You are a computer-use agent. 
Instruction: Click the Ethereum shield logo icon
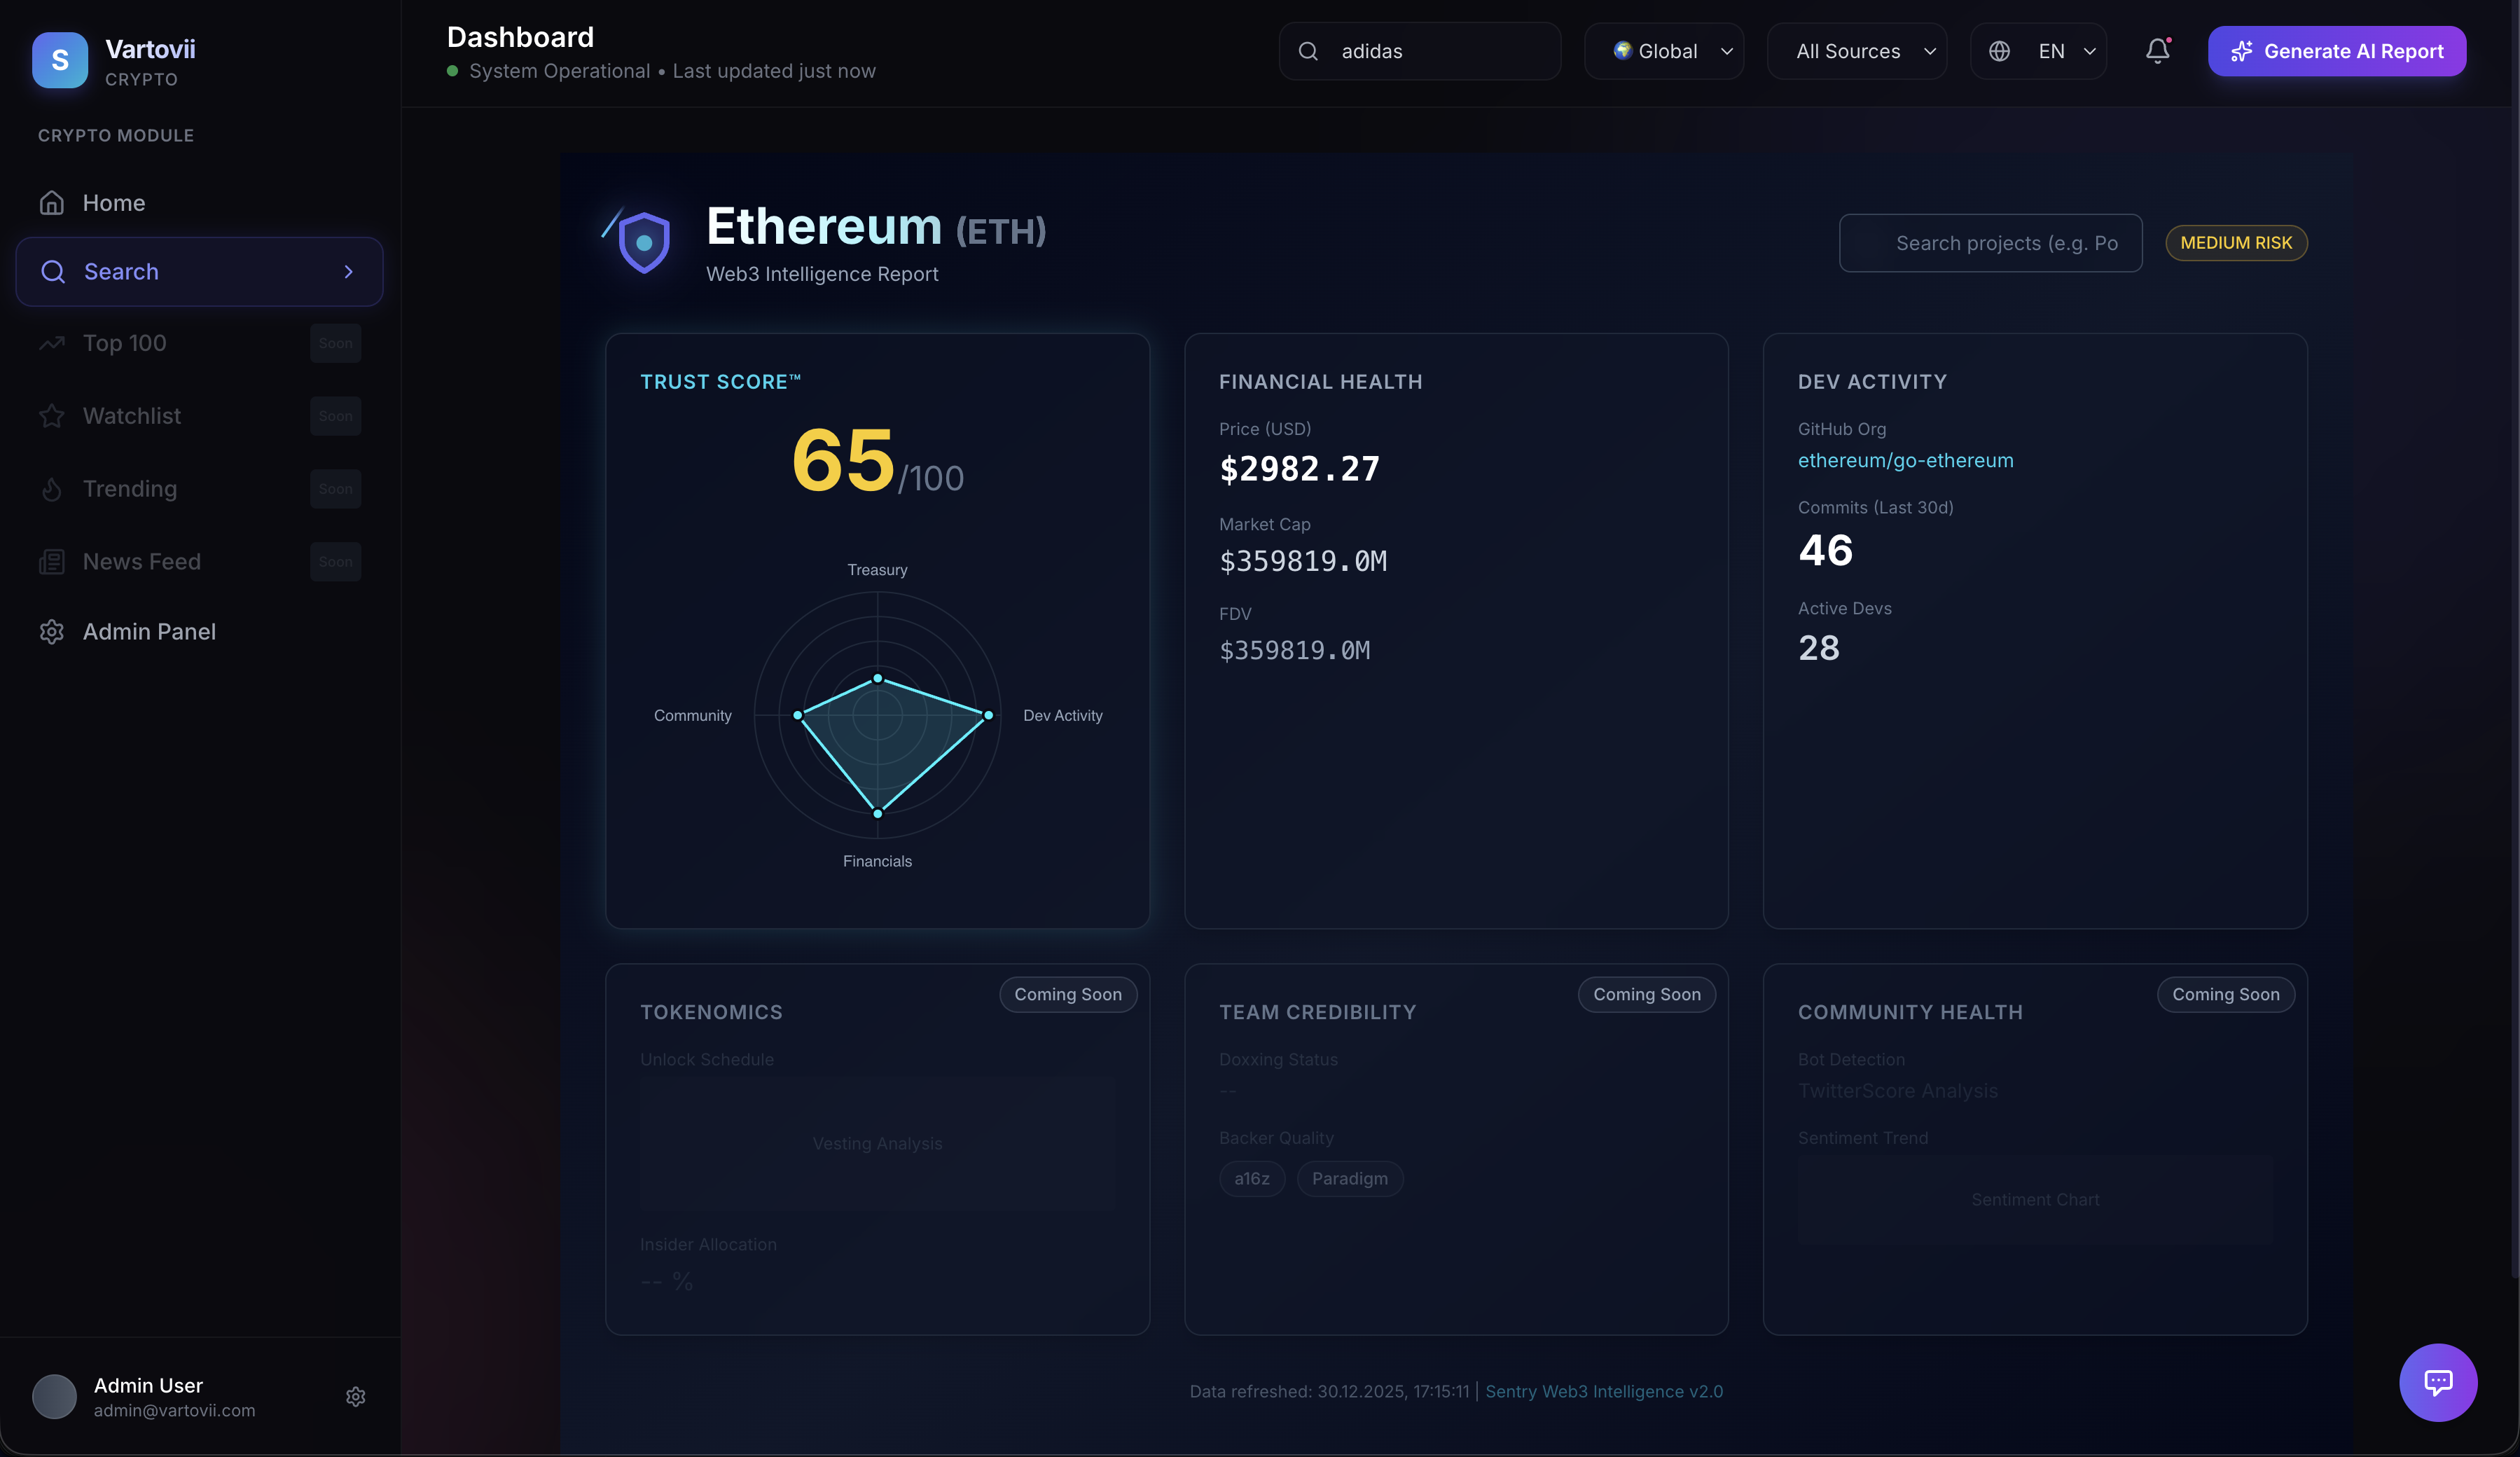point(643,242)
